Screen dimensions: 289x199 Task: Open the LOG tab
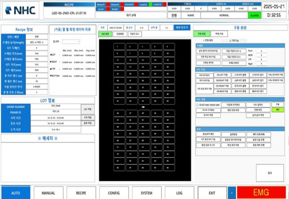(x=179, y=193)
